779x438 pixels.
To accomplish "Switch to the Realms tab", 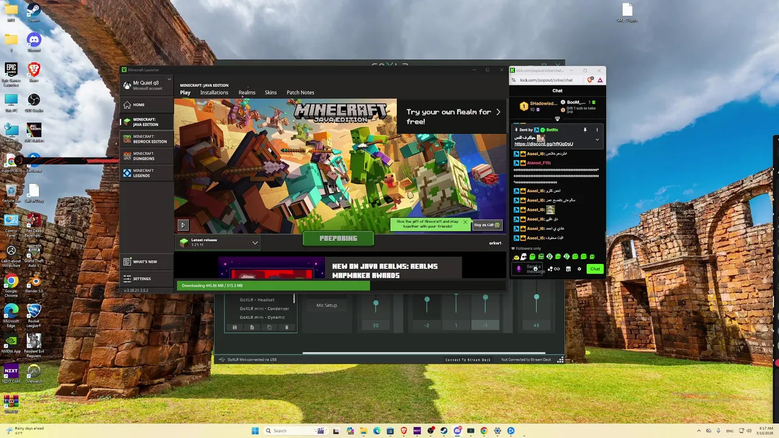I will tap(246, 92).
